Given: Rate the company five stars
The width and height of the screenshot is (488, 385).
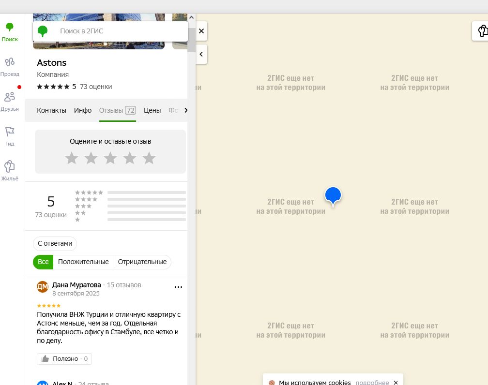Looking at the screenshot, I should pyautogui.click(x=149, y=158).
